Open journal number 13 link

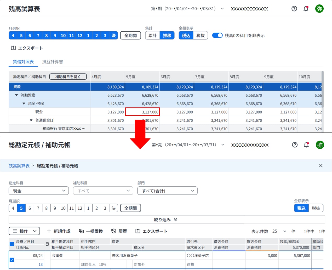coord(41,265)
